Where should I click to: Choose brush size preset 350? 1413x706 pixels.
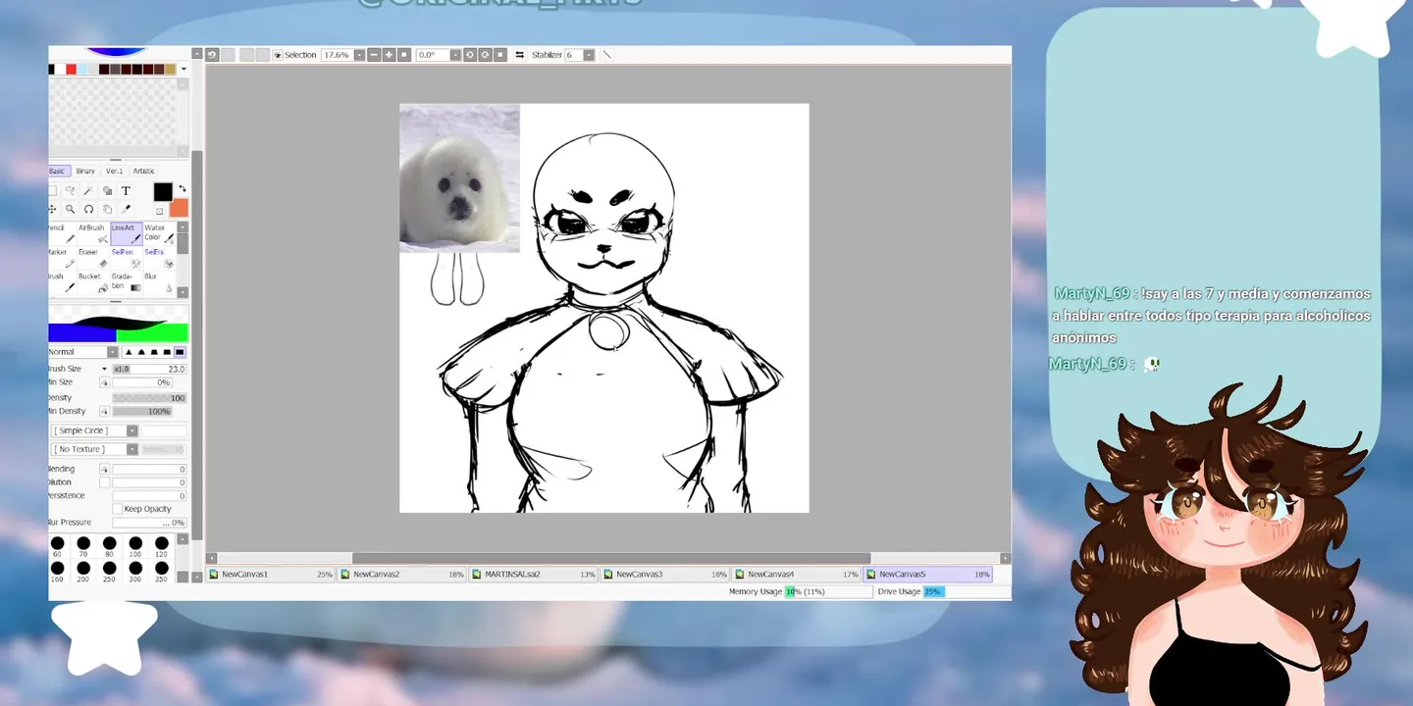(x=162, y=572)
